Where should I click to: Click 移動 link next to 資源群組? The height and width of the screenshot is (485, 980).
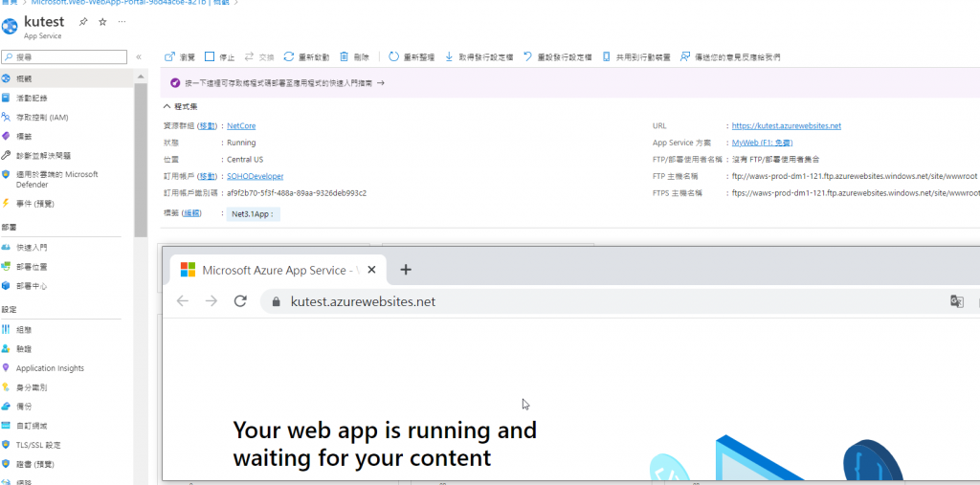pyautogui.click(x=208, y=125)
